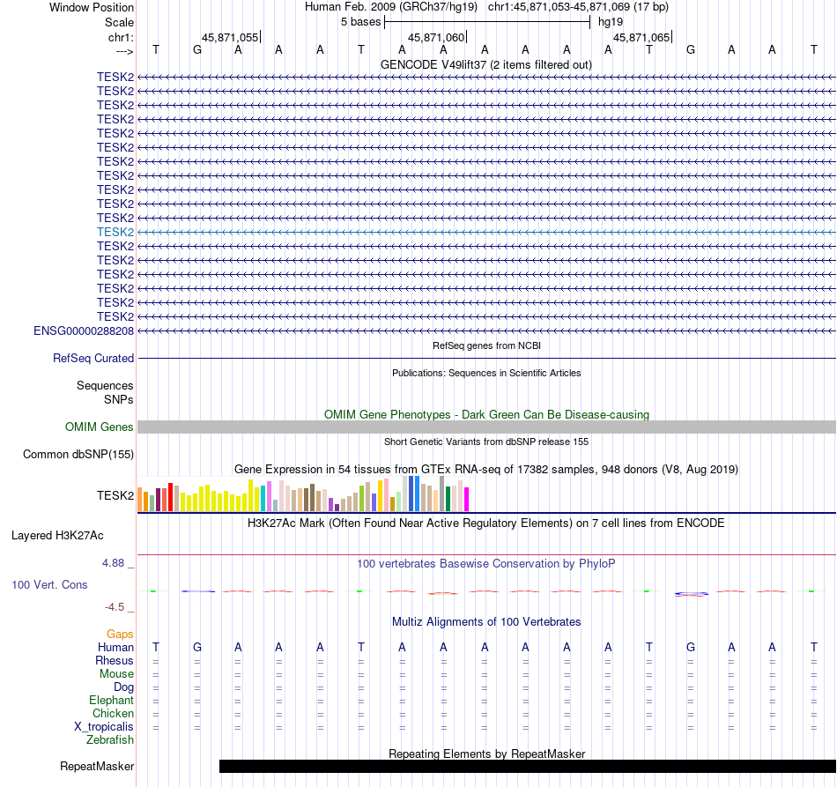Open the 100 vertebrates Basewise Conservation title
The height and width of the screenshot is (787, 837).
click(486, 563)
